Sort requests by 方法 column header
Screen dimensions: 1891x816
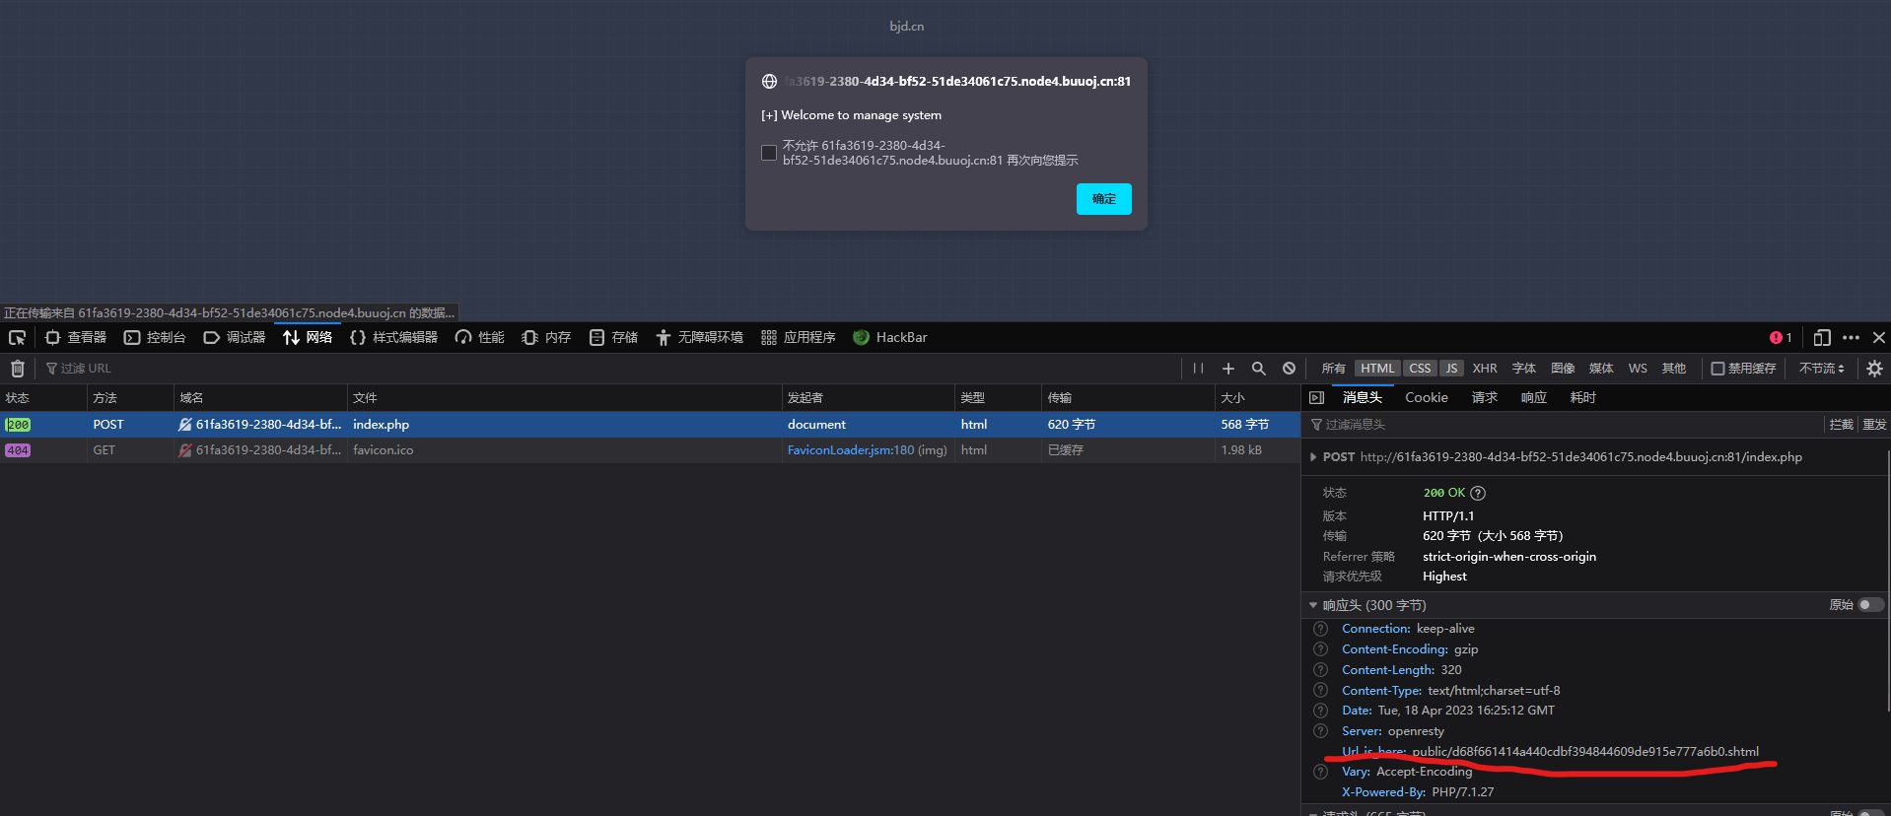pos(130,398)
